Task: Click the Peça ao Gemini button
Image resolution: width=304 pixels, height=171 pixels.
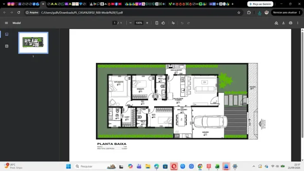Action: pyautogui.click(x=260, y=4)
